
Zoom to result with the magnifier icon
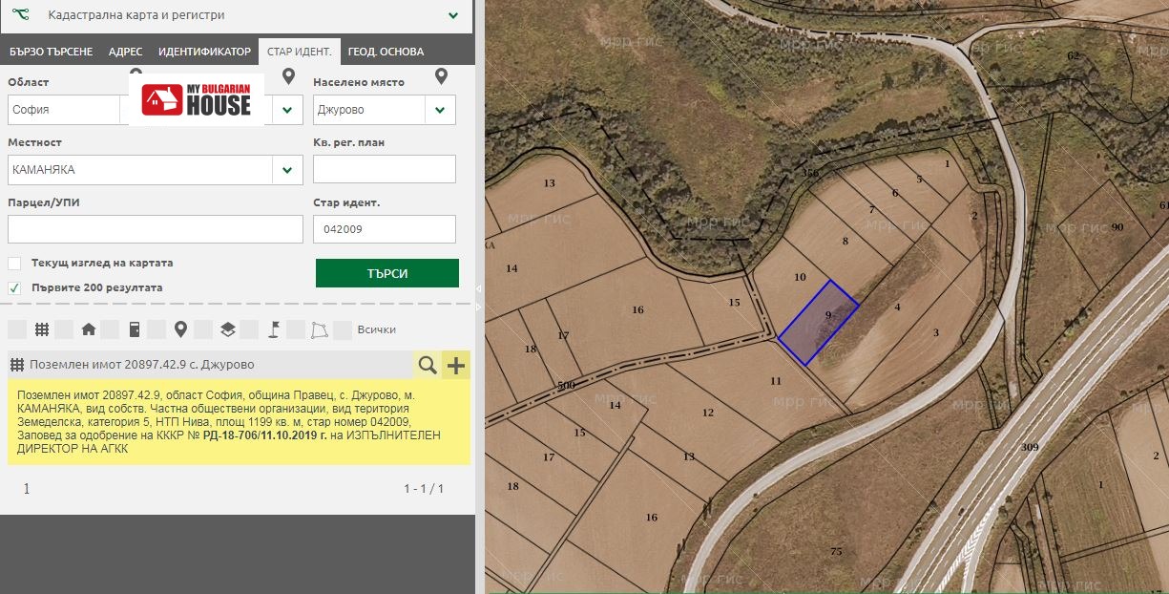point(428,365)
